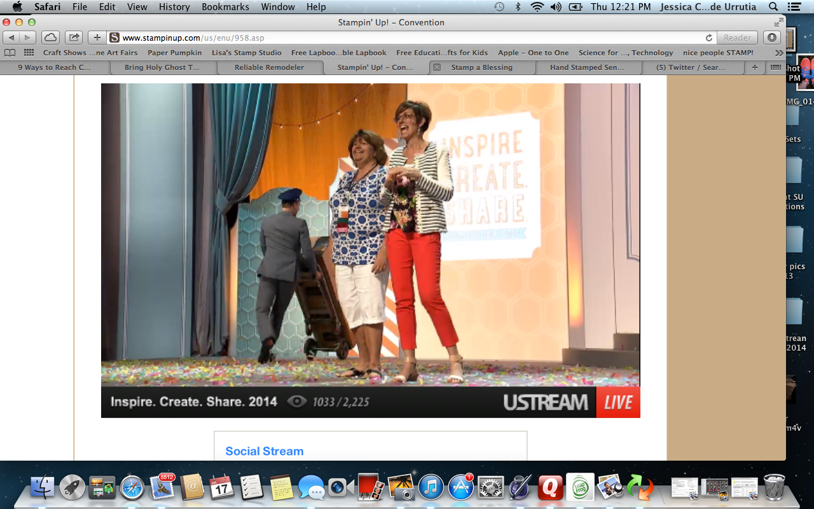Open the Downloads button in Safari toolbar
Screen dimensions: 814x509
pyautogui.click(x=771, y=38)
